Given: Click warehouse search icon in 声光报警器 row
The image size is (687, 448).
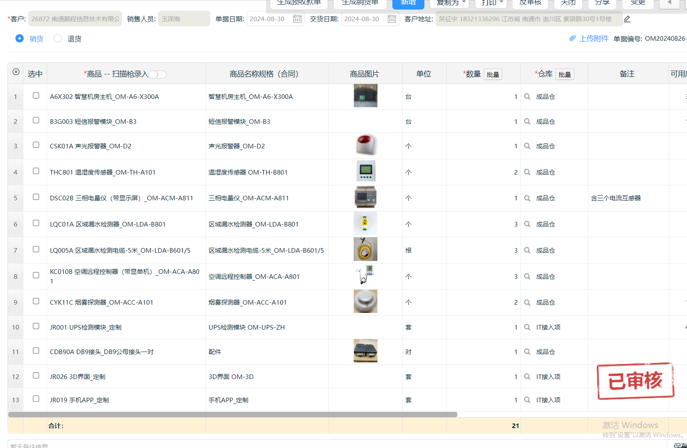Looking at the screenshot, I should tap(527, 146).
